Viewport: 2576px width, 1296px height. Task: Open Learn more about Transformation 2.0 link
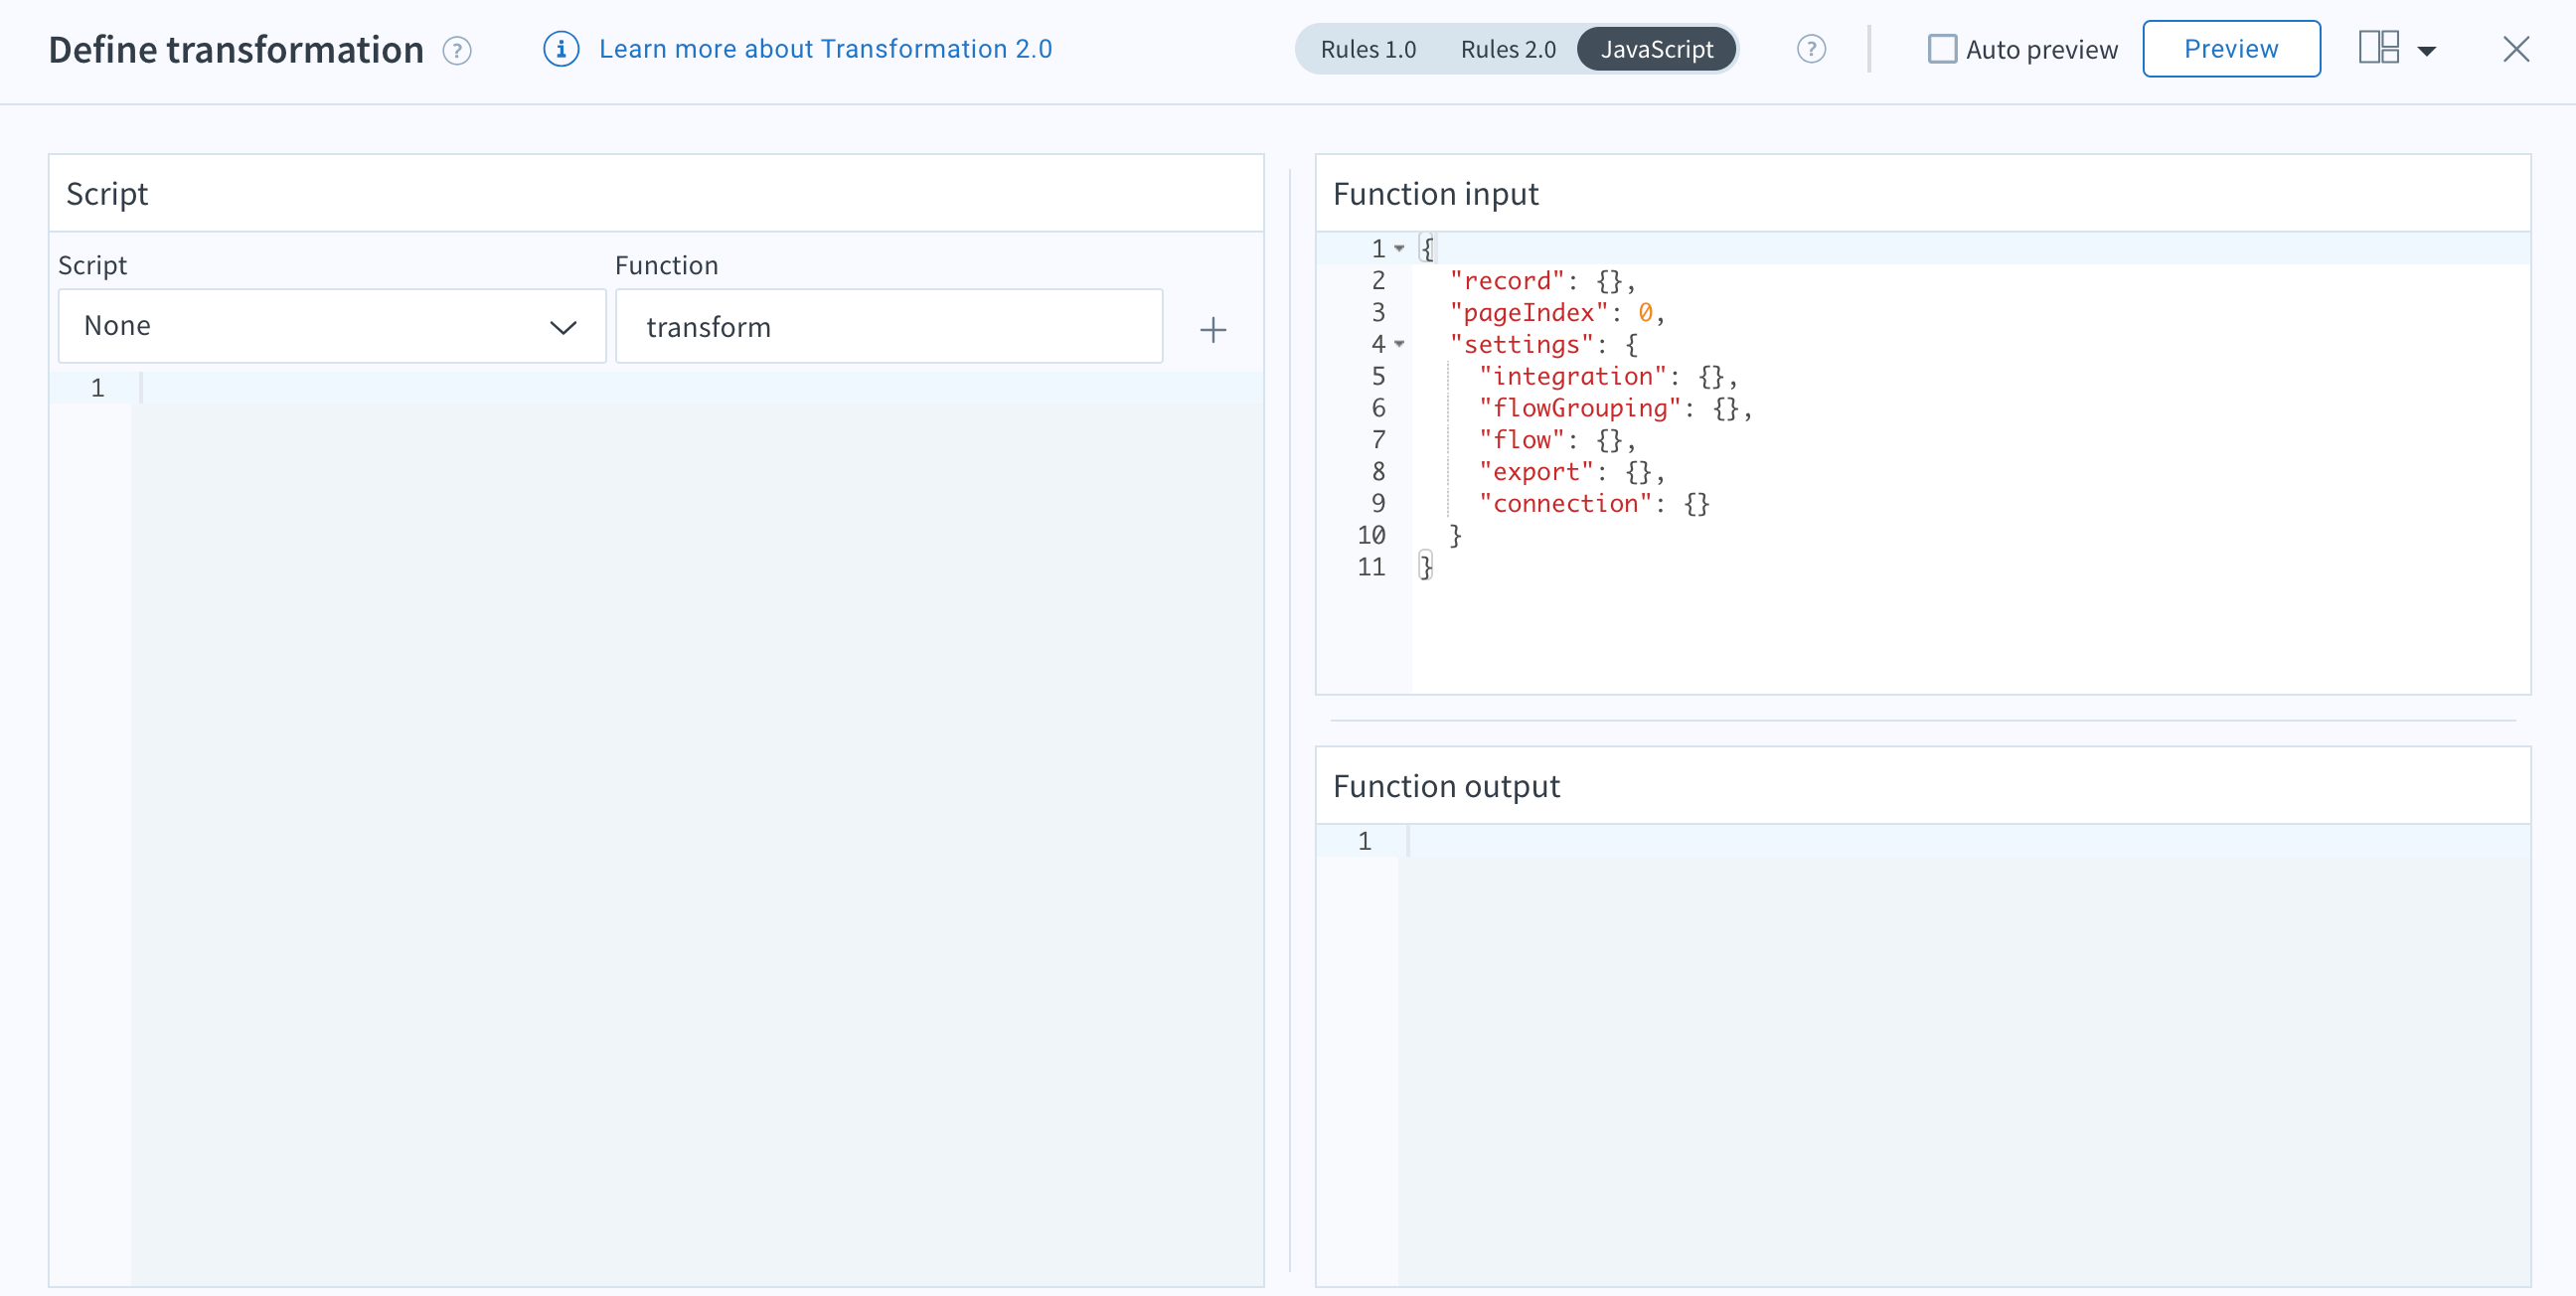825,49
